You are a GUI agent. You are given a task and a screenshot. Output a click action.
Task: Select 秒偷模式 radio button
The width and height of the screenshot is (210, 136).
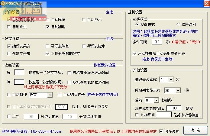coord(137,24)
